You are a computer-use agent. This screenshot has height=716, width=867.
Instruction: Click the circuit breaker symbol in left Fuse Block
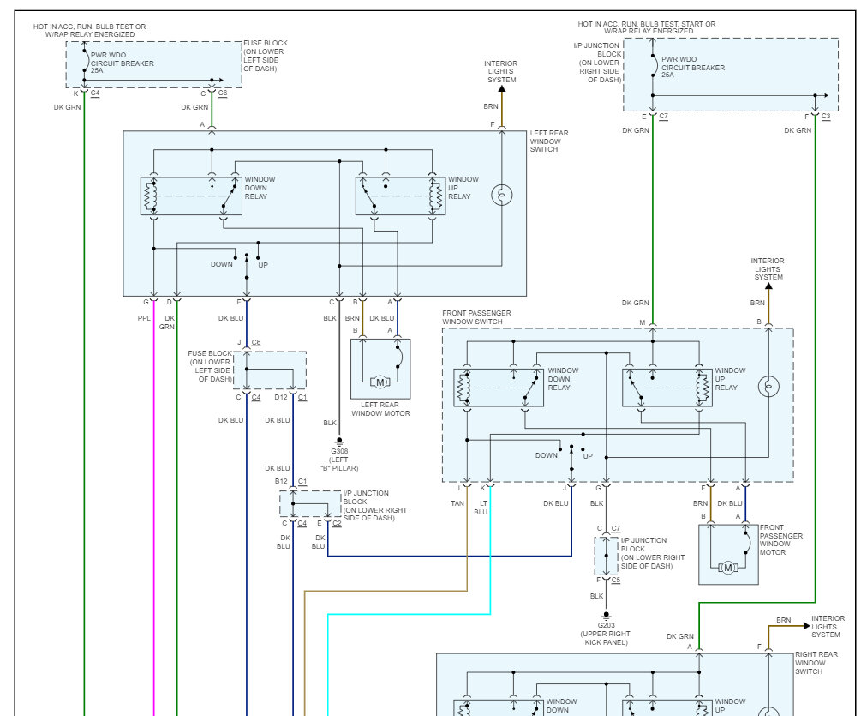click(x=85, y=61)
